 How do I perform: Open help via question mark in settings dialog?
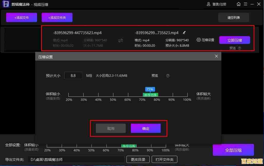tap(168, 75)
